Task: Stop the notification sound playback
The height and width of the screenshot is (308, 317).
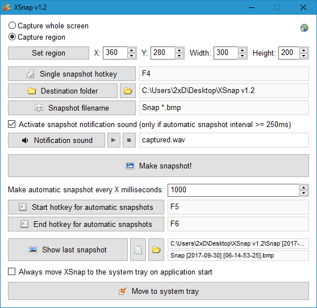Action: coord(129,140)
